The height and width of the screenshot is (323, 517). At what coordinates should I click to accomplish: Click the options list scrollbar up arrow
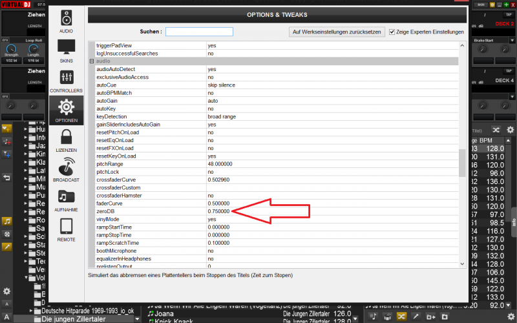(462, 45)
